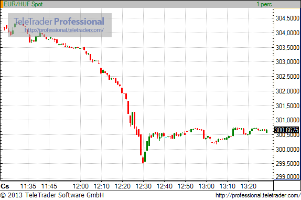Click the 304,0000 price axis label
301x200 pixels.
(x=287, y=33)
